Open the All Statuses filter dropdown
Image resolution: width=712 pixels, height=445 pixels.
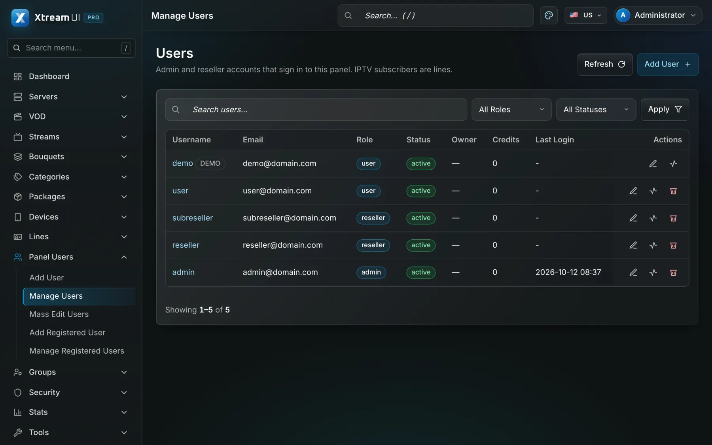[596, 110]
